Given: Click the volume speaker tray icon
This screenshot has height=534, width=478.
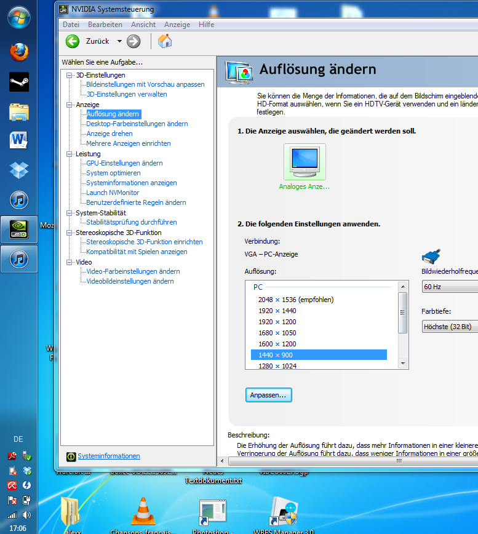Looking at the screenshot, I should pos(26,514).
